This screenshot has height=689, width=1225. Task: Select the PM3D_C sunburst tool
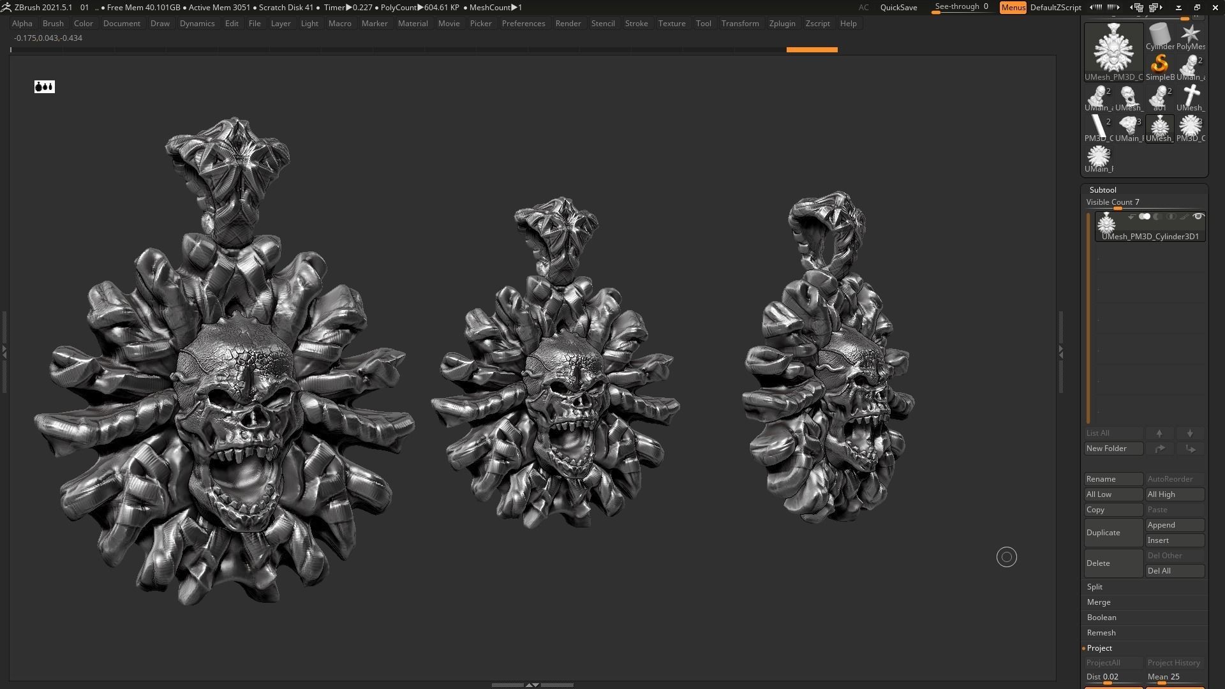[x=1191, y=128]
